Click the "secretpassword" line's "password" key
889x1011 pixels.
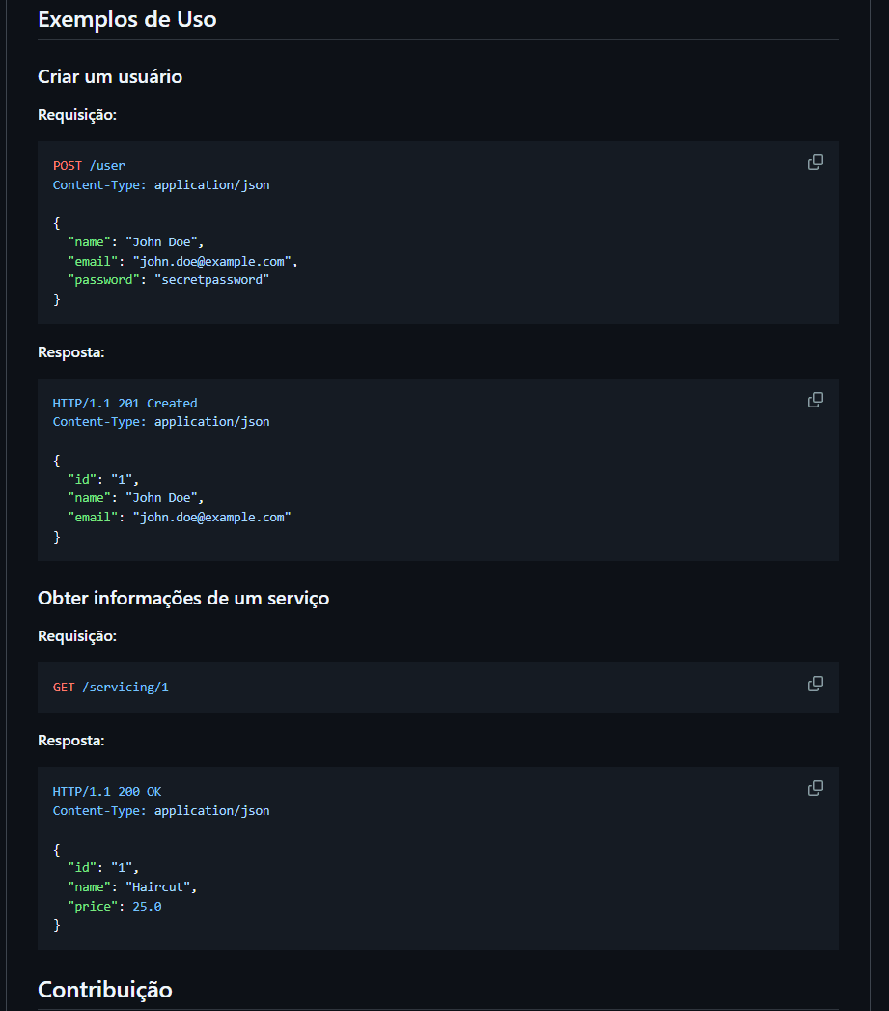[107, 280]
